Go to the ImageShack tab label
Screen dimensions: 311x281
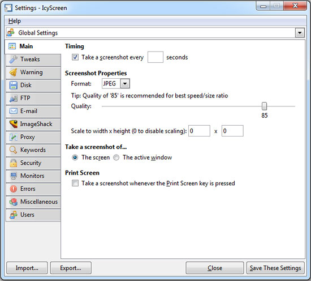pyautogui.click(x=36, y=124)
